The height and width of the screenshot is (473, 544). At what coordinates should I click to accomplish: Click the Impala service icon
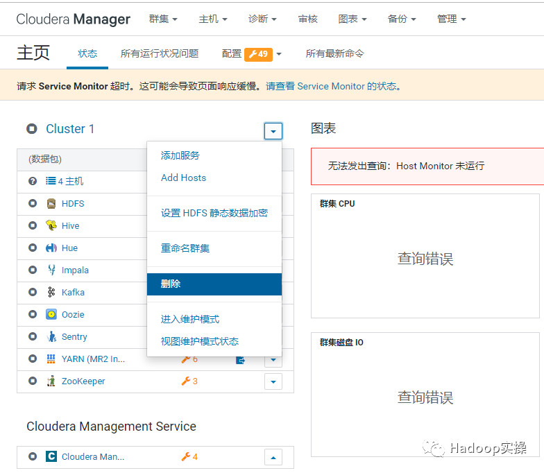(51, 270)
